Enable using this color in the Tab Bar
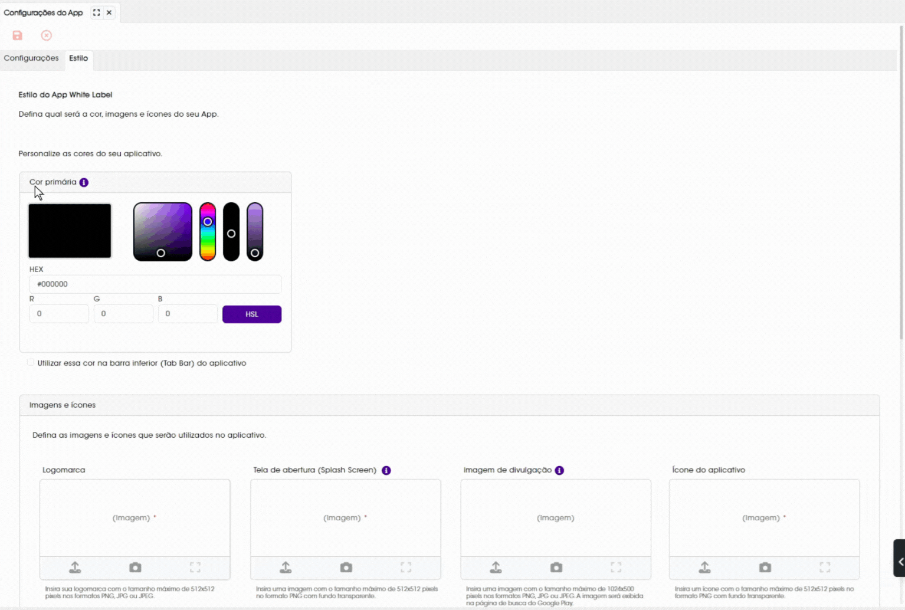The width and height of the screenshot is (905, 610). tap(31, 363)
